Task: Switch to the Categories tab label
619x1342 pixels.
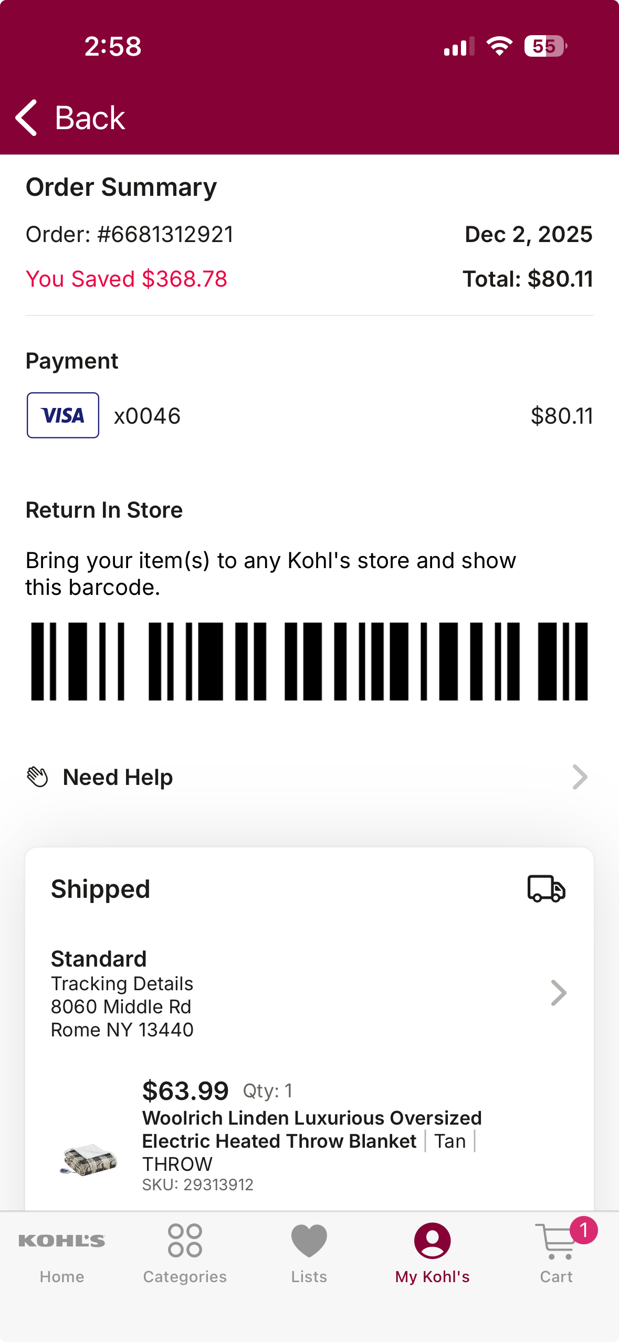Action: (185, 1276)
